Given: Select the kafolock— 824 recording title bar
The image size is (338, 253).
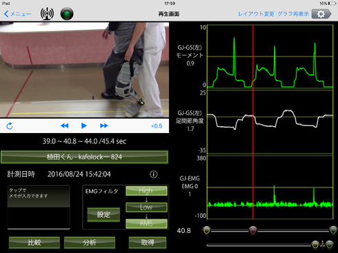Looking at the screenshot, I should point(84,157).
